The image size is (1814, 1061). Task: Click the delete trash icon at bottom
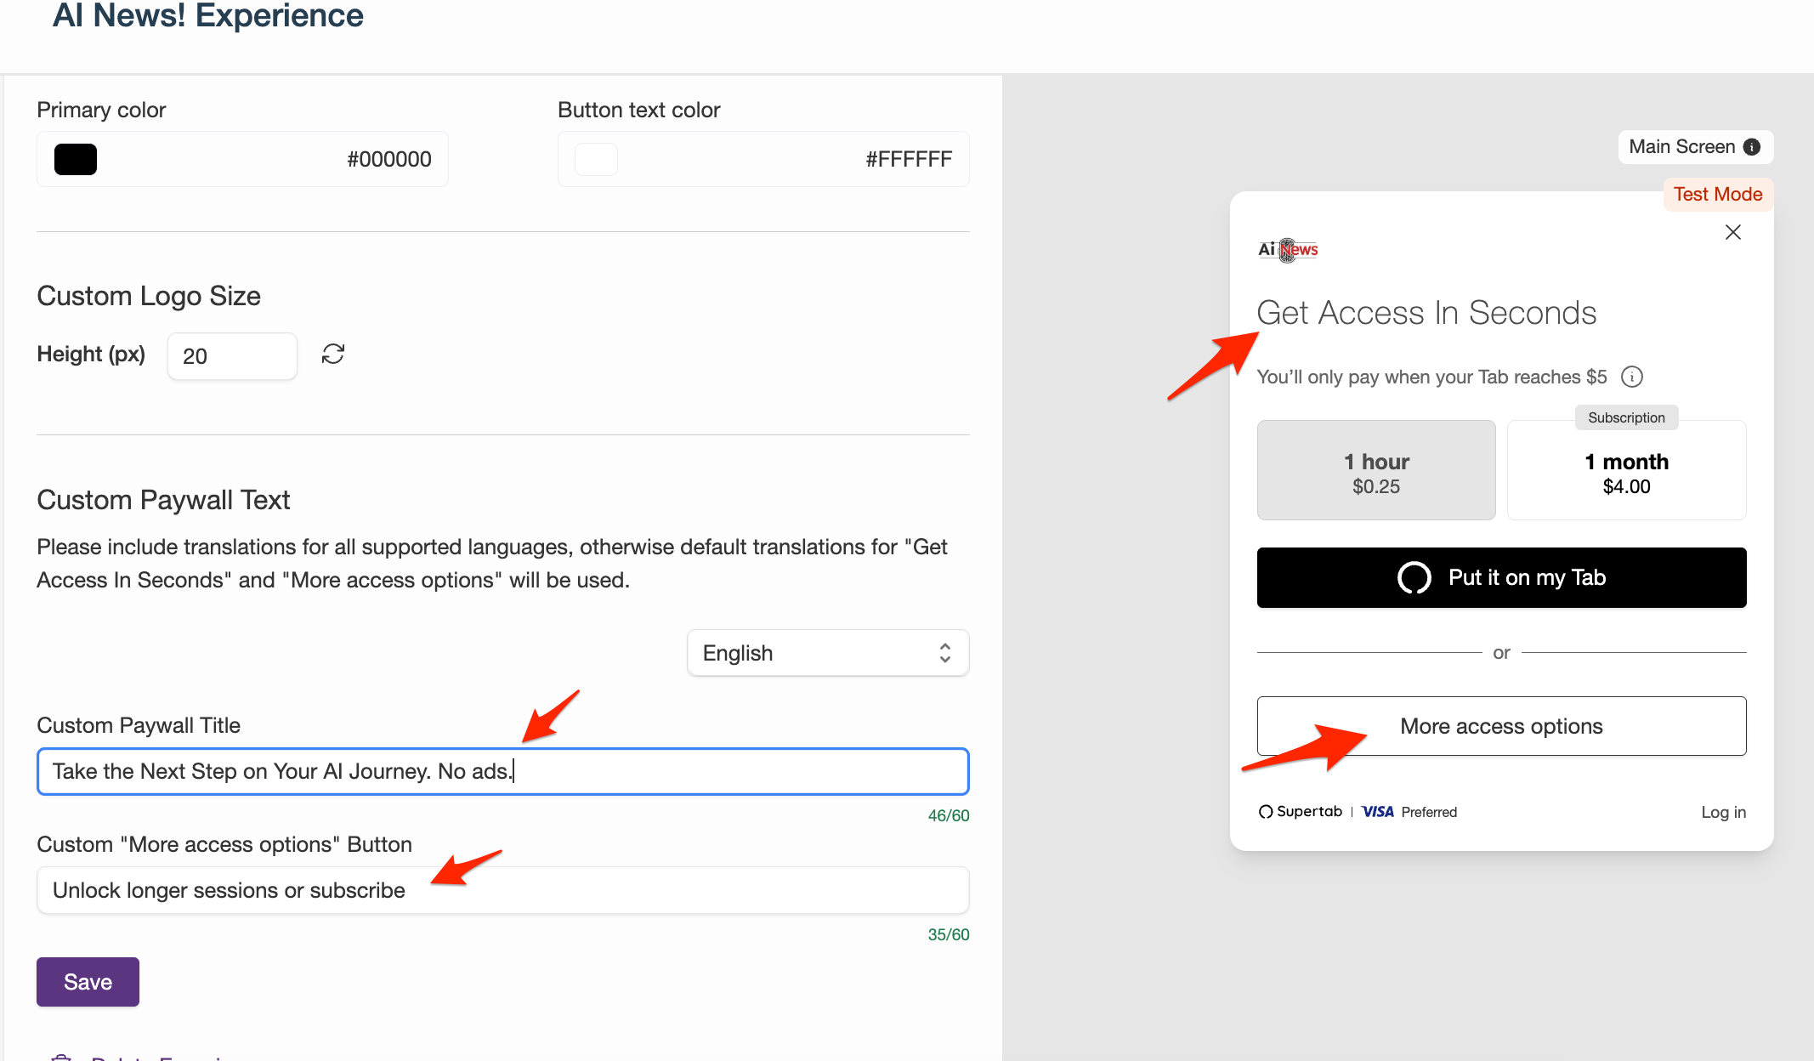pyautogui.click(x=61, y=1057)
